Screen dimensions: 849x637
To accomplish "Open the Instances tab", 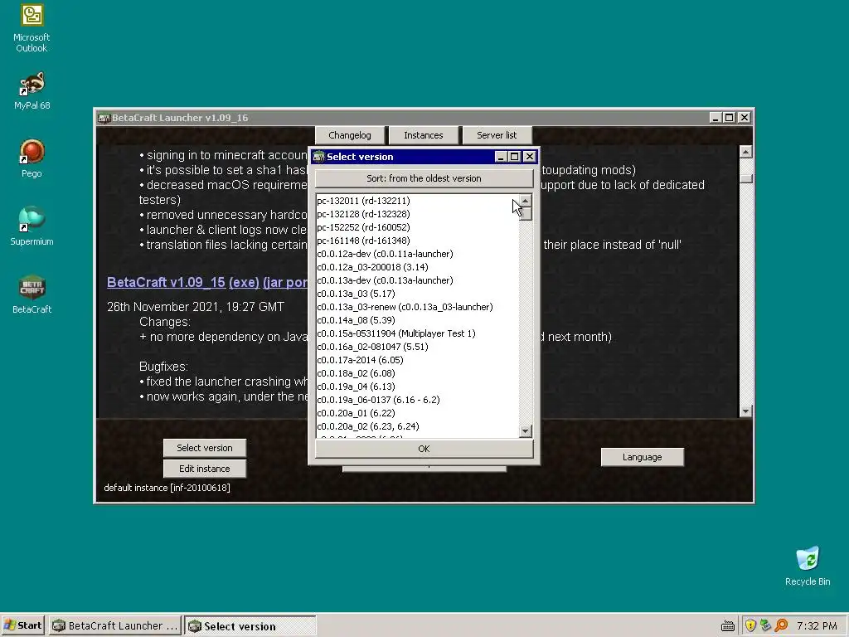I will click(x=424, y=135).
